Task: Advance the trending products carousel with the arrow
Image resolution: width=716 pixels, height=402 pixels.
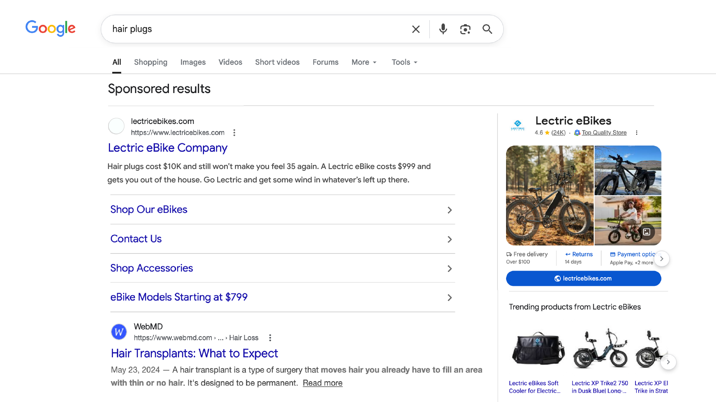Action: tap(668, 362)
